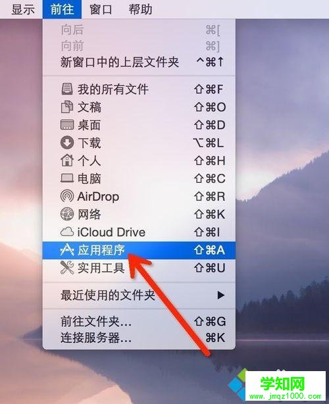Click the 个人 home house icon

[x=67, y=161]
